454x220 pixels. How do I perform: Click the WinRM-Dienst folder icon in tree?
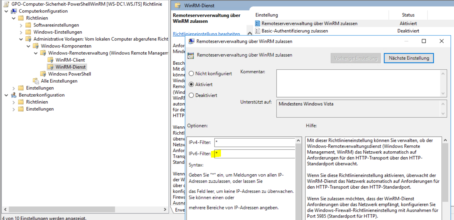tap(50, 67)
